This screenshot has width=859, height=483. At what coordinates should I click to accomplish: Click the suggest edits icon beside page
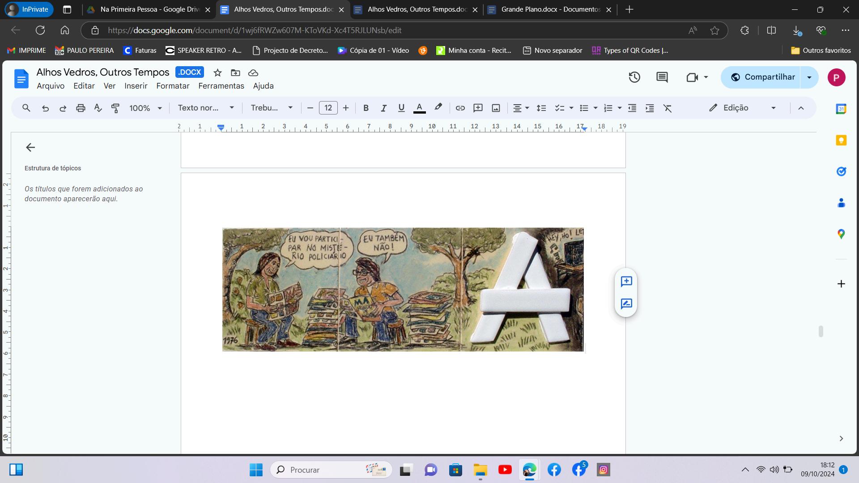point(626,304)
